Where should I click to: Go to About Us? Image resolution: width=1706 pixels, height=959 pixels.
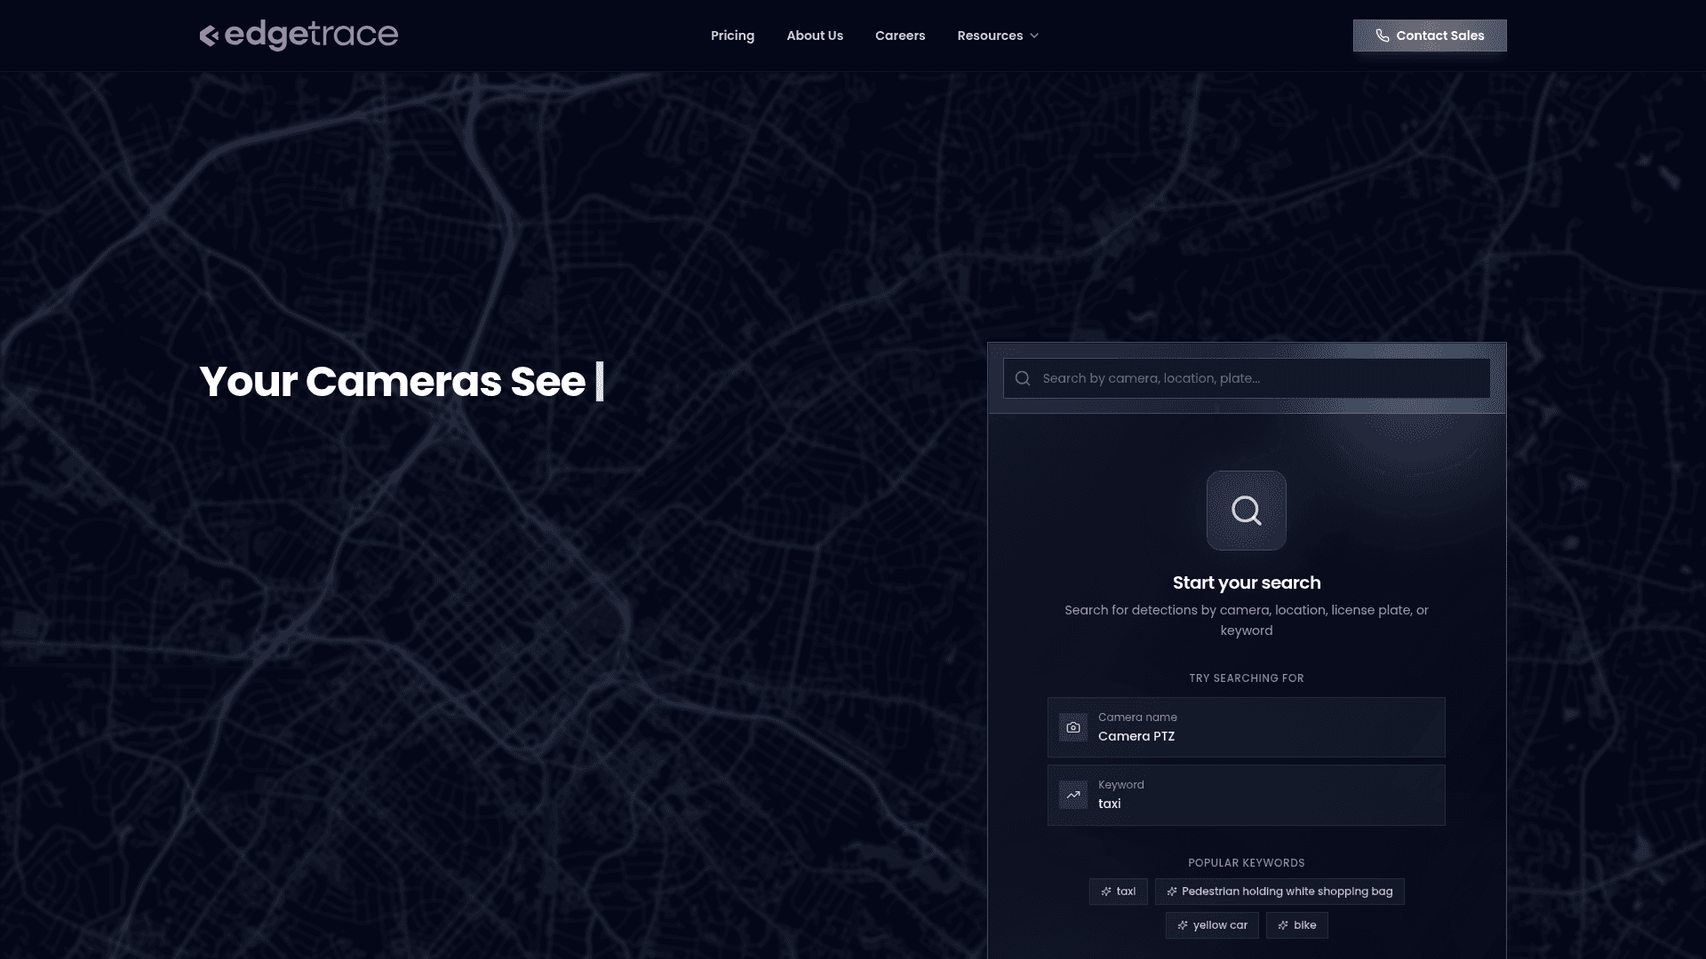click(x=815, y=36)
